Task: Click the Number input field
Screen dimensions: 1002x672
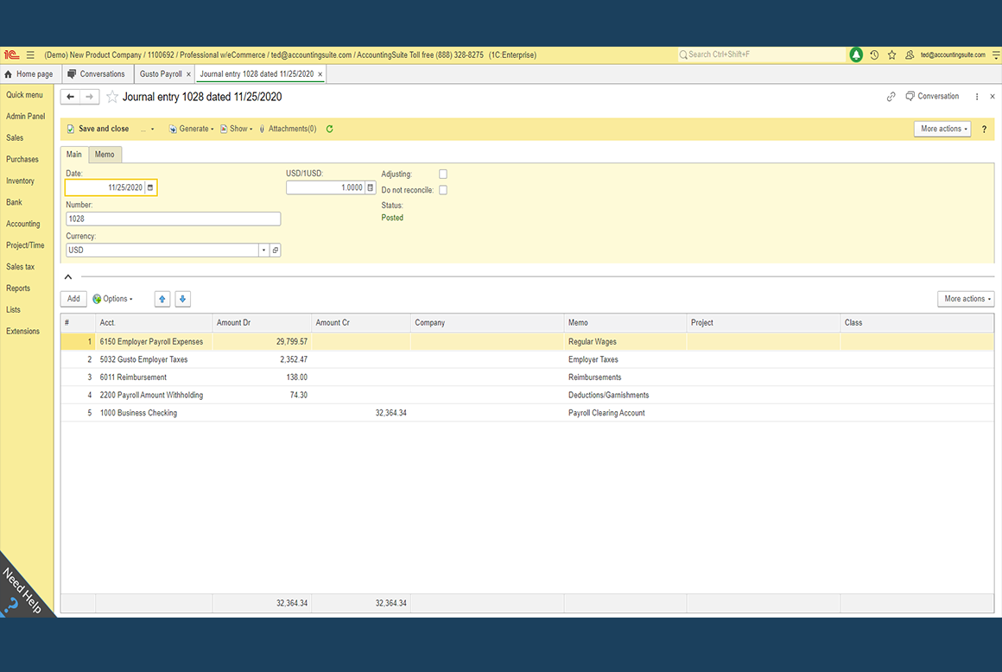Action: pos(173,219)
